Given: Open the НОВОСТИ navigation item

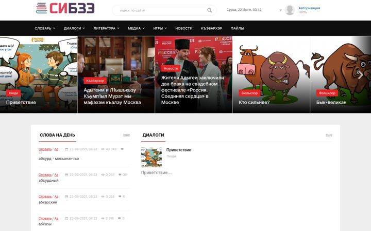Looking at the screenshot, I should click(x=184, y=28).
